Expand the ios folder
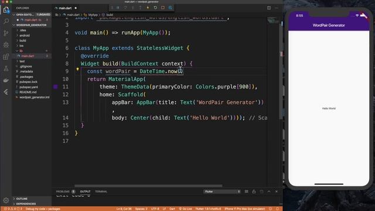This screenshot has height=211, width=375. point(22,46)
